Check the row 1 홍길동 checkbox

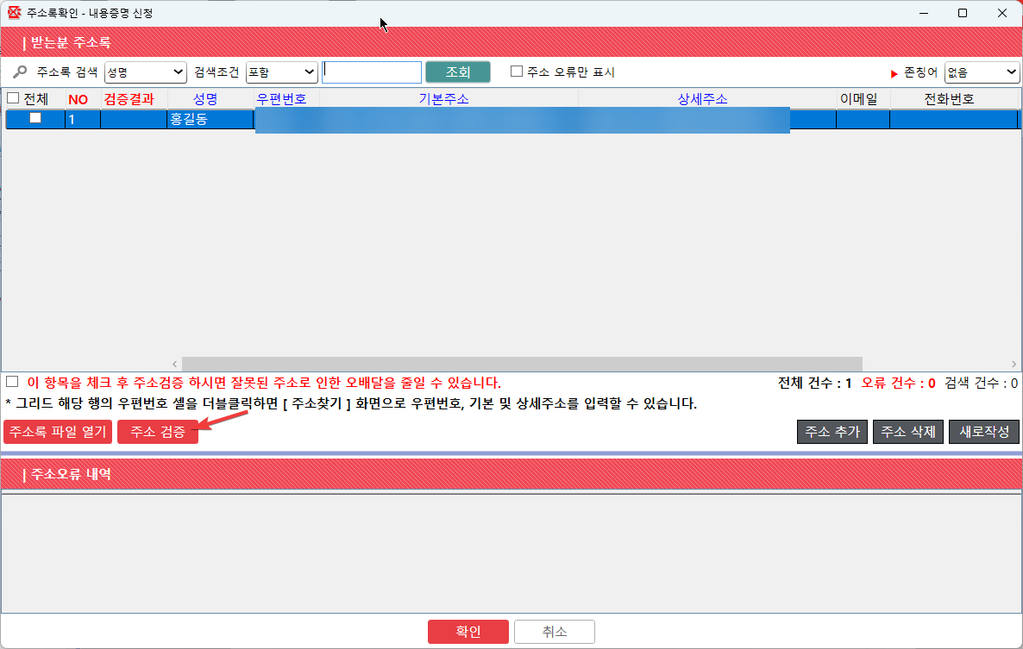35,118
